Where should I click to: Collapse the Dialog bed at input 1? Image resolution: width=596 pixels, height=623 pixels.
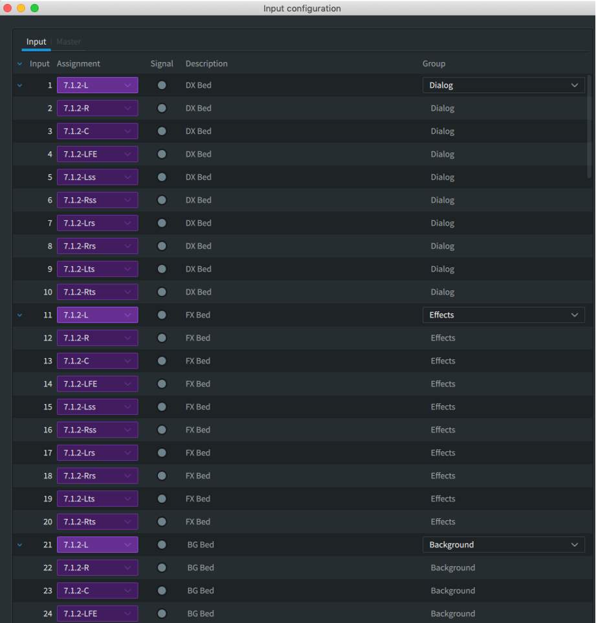(19, 85)
